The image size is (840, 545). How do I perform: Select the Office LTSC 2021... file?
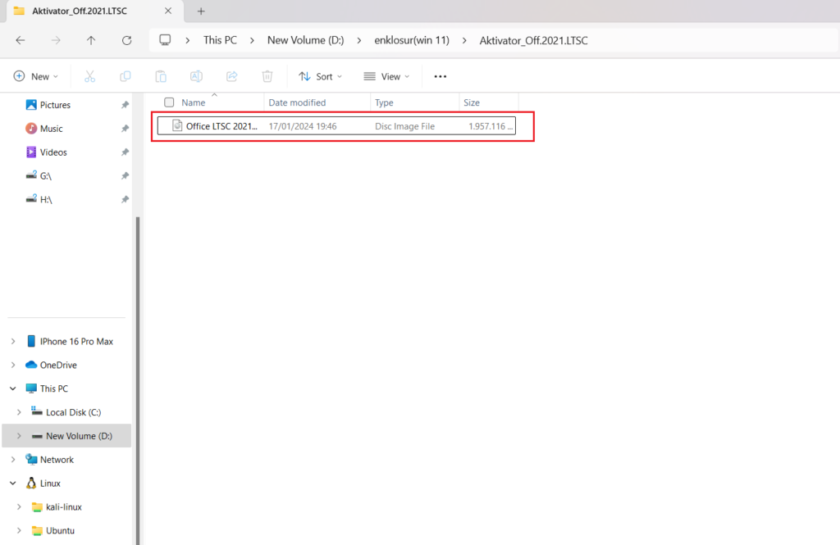click(336, 126)
